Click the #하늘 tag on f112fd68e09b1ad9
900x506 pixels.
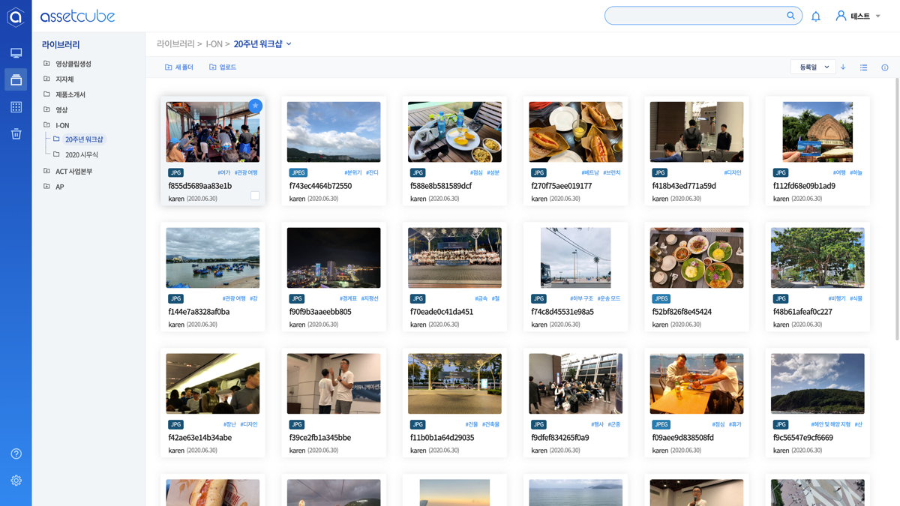click(856, 172)
